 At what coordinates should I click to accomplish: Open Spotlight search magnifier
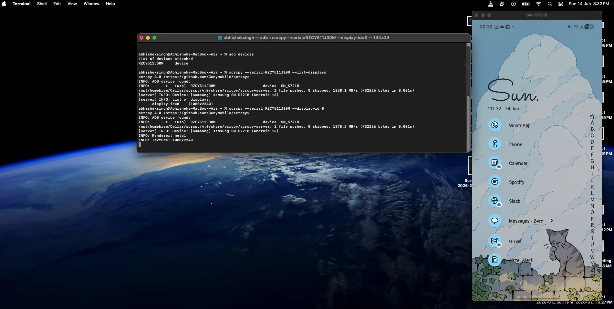point(550,4)
